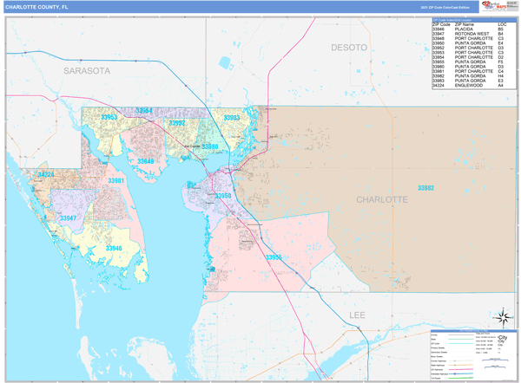Click the CHARLOTTE county name on the map

(x=381, y=199)
